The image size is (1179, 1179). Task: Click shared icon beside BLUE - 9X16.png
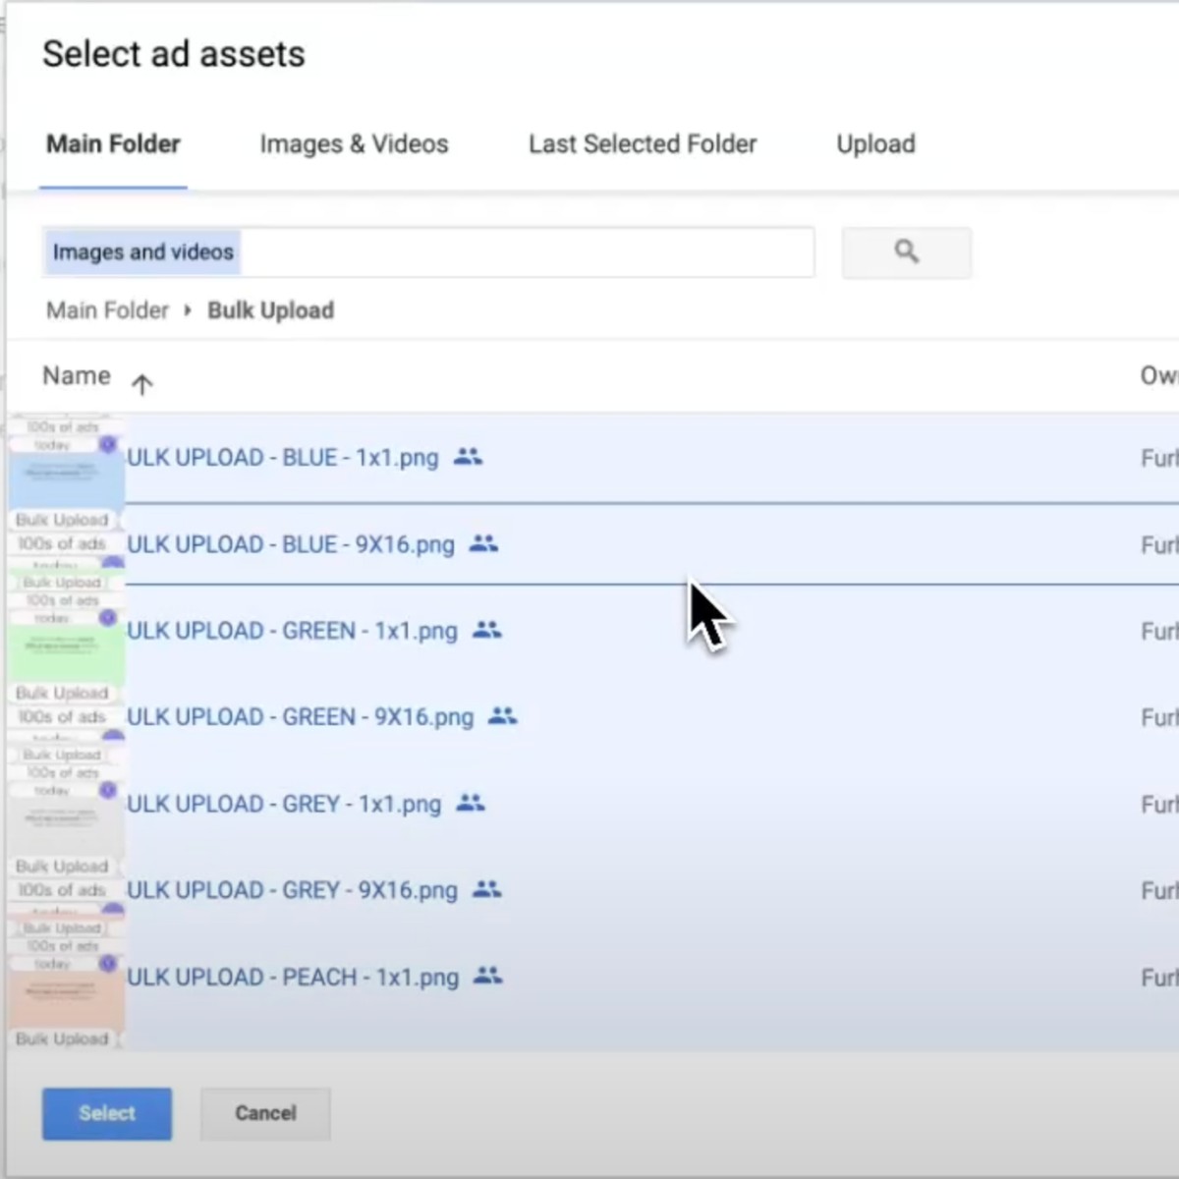[x=483, y=543]
